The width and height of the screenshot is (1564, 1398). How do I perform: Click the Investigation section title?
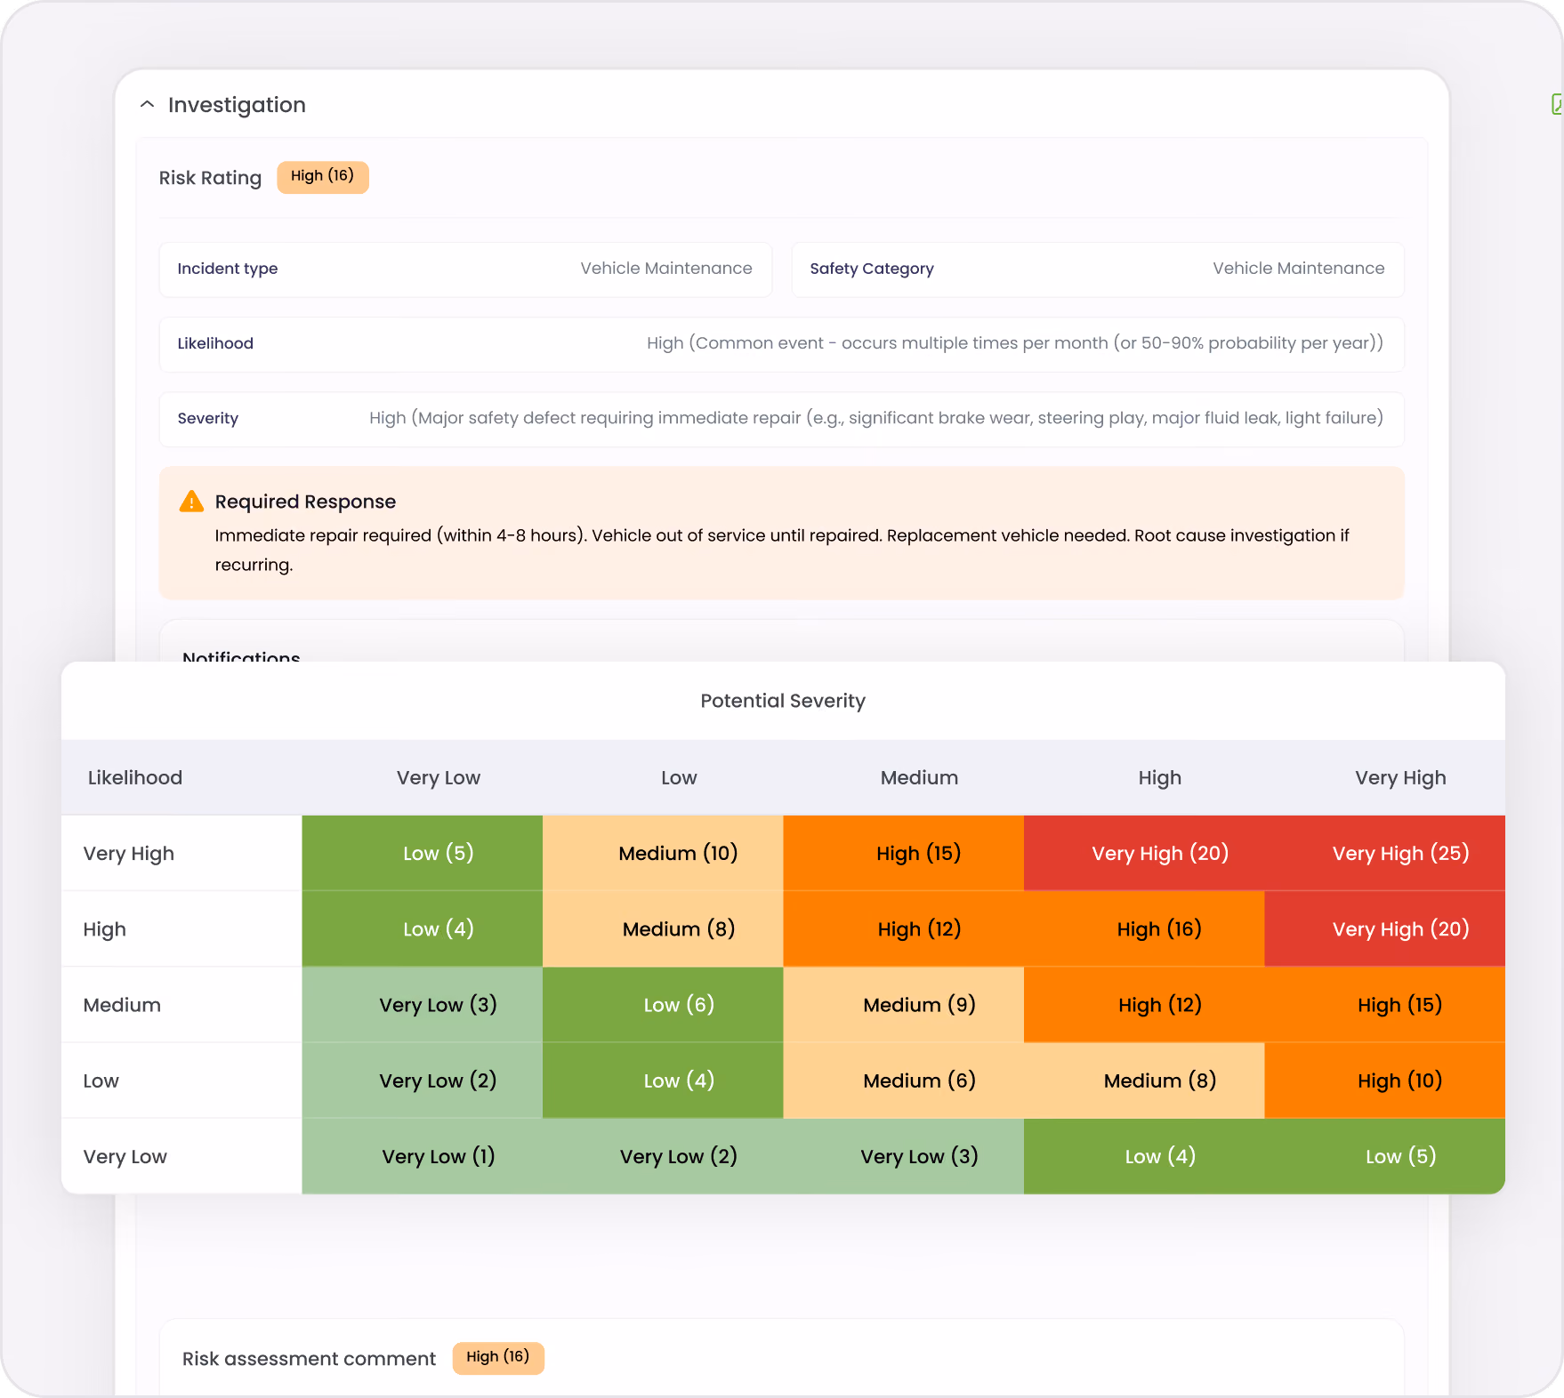(237, 105)
